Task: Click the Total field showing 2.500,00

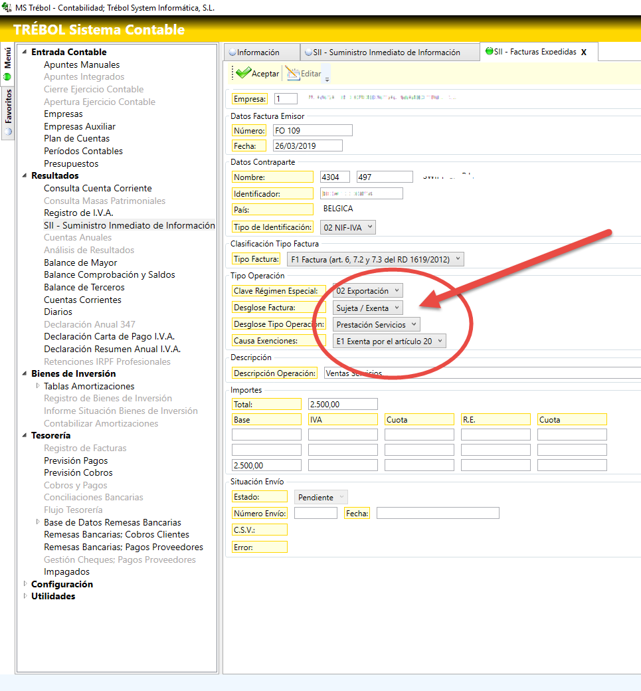Action: point(343,404)
